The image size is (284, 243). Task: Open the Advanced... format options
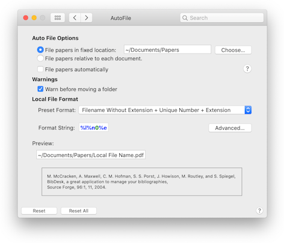(x=230, y=128)
